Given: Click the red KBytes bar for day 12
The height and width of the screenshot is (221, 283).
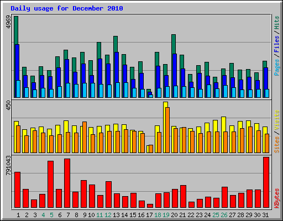Looking at the screenshot, I should 108,194.
